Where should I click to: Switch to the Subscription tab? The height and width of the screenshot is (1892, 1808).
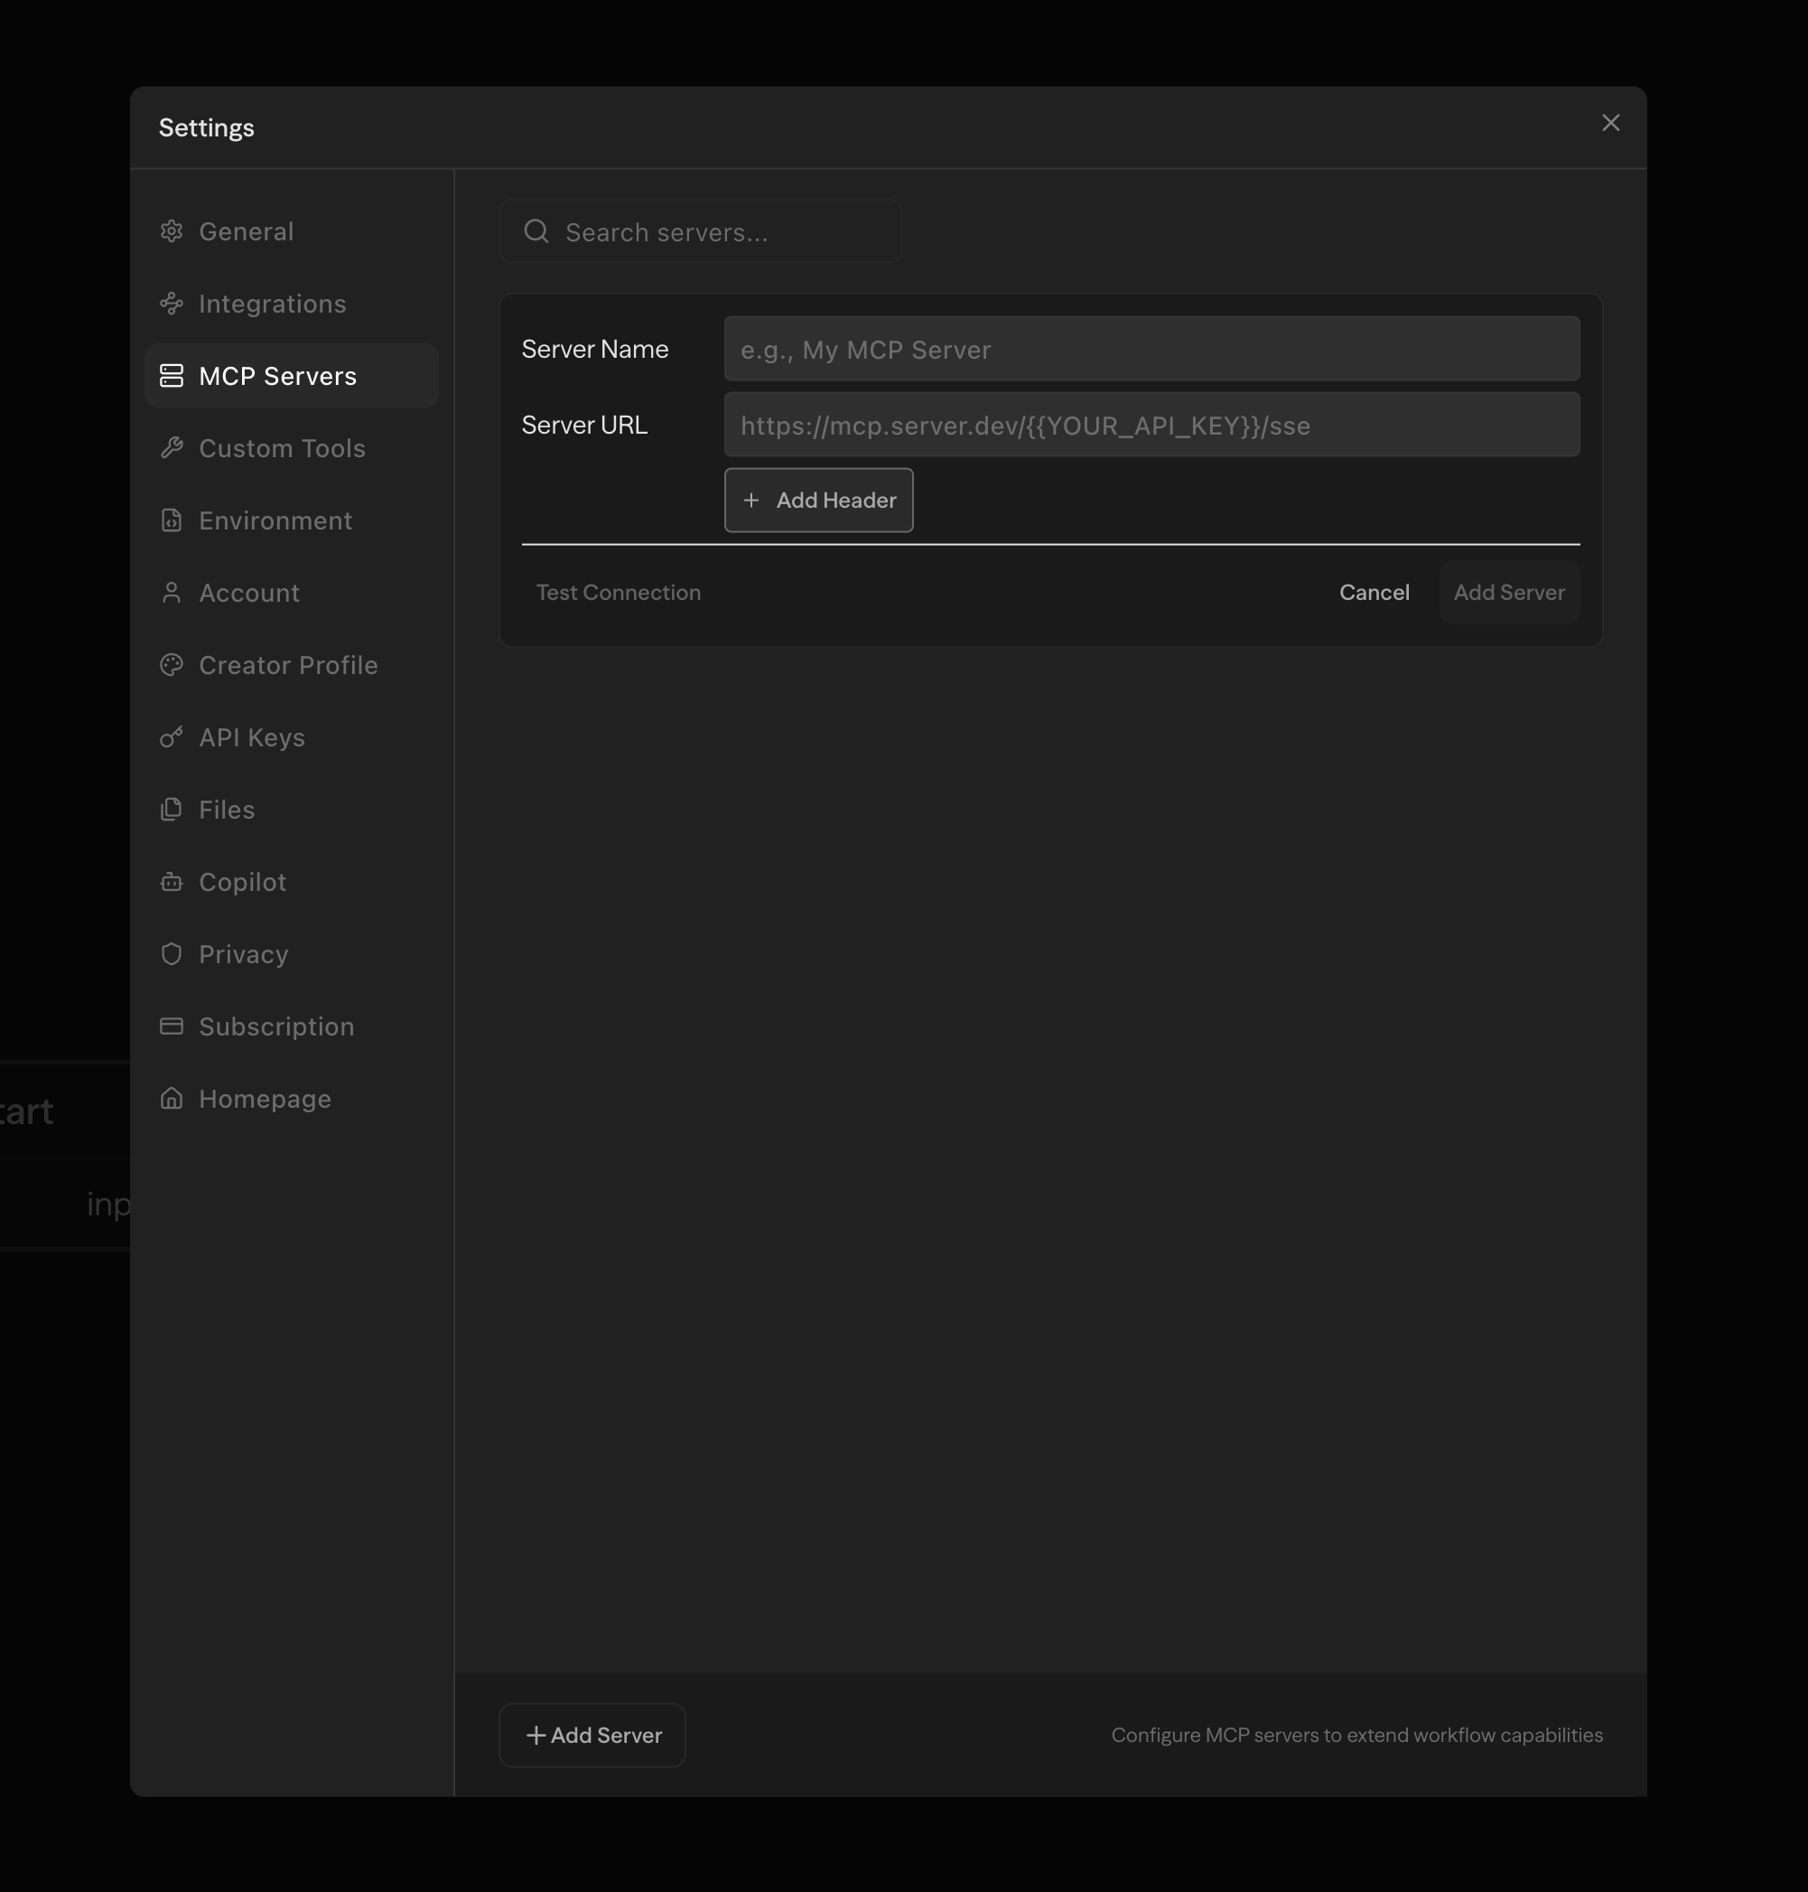[275, 1027]
